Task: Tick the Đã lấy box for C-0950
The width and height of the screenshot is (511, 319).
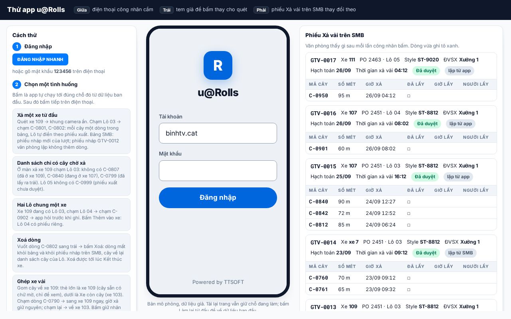Action: pos(408,96)
